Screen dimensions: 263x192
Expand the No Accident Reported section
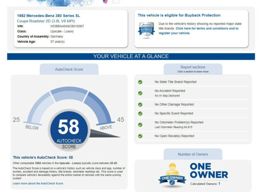(x=170, y=91)
